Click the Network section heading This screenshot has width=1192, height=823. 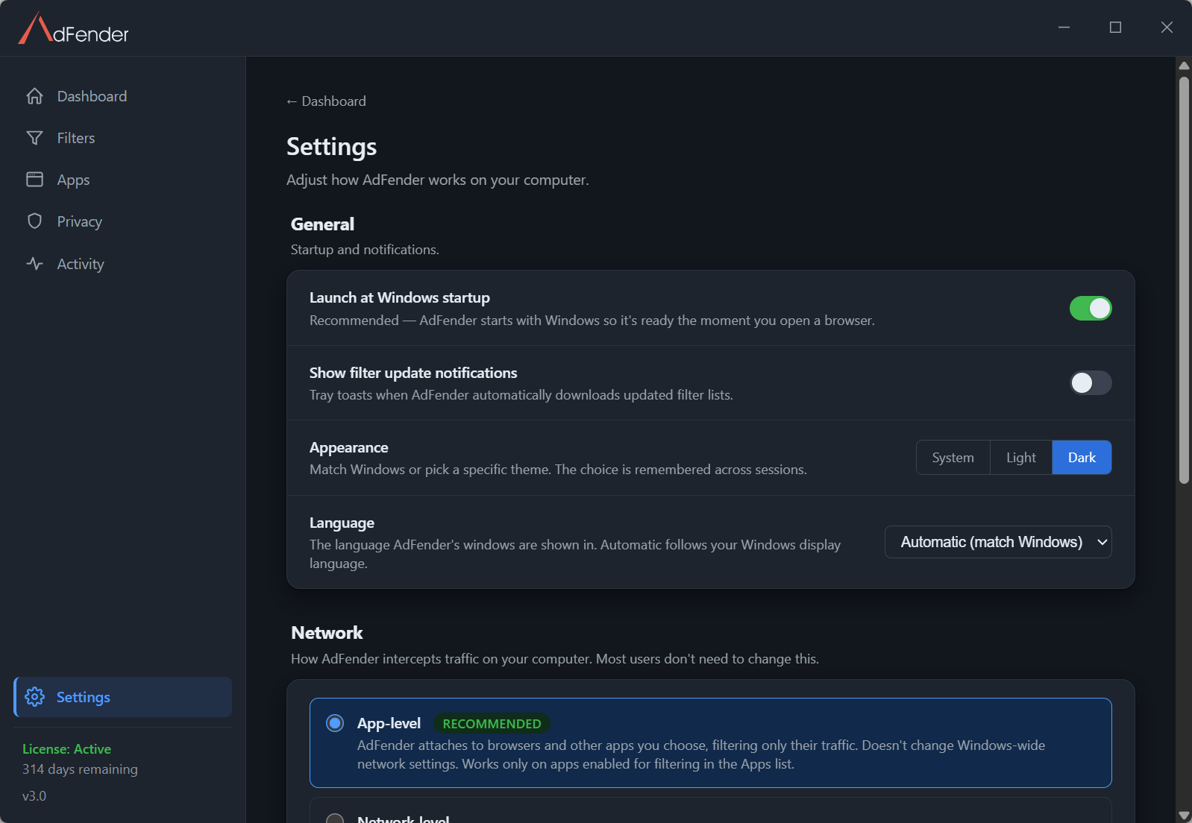point(327,633)
